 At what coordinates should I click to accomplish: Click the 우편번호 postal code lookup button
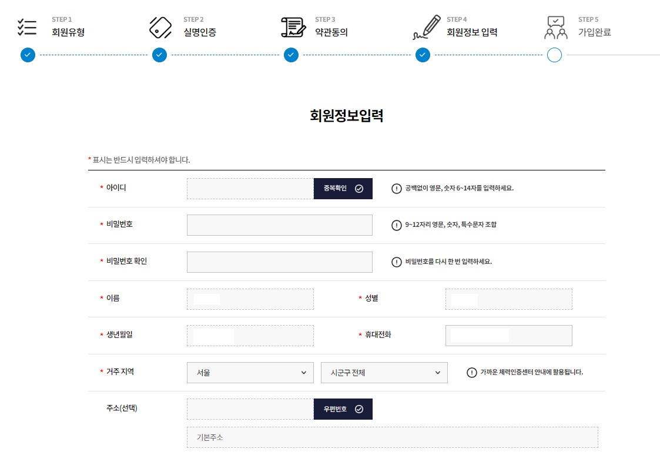(x=343, y=409)
